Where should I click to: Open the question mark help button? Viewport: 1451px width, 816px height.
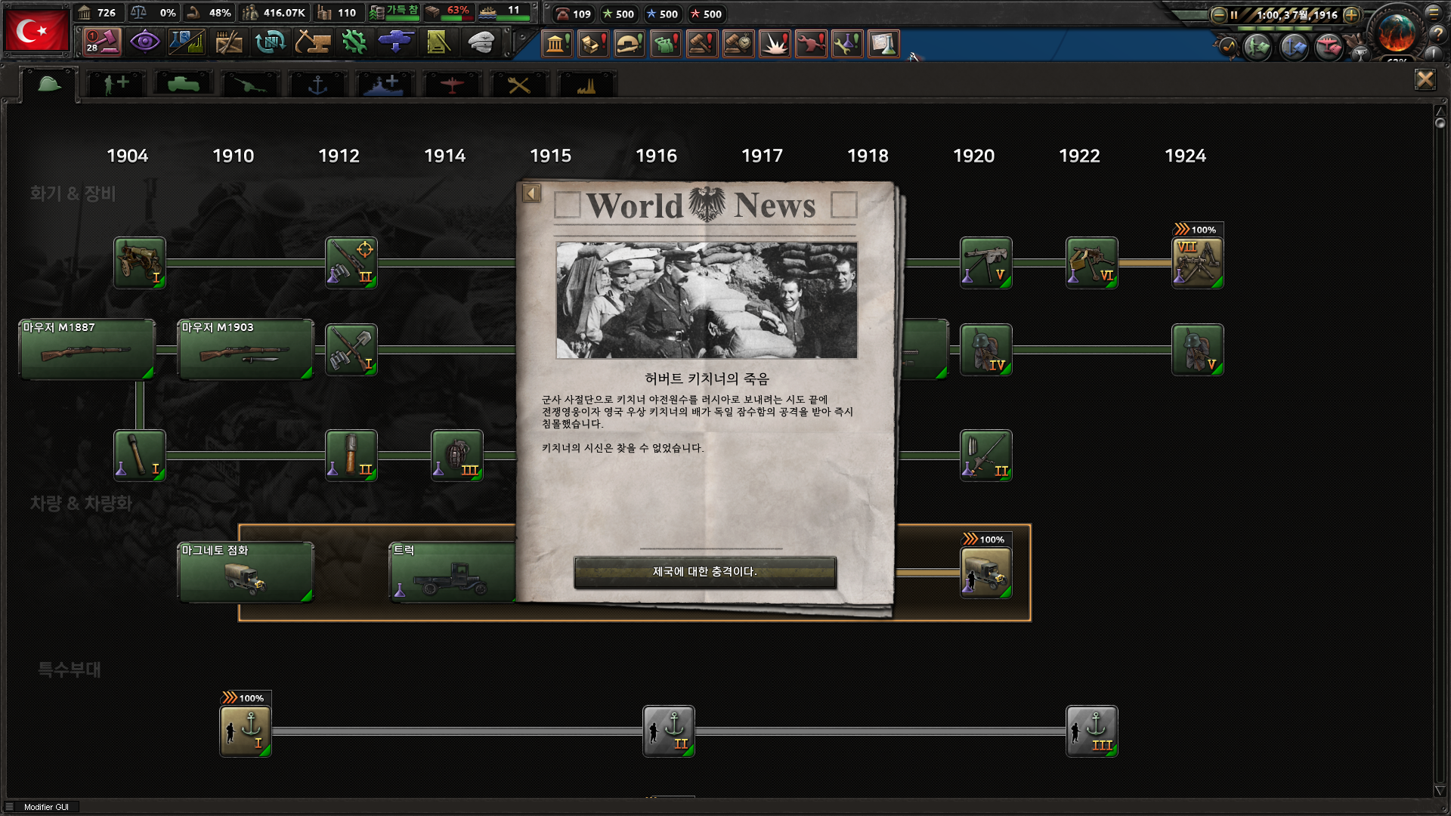[1437, 34]
